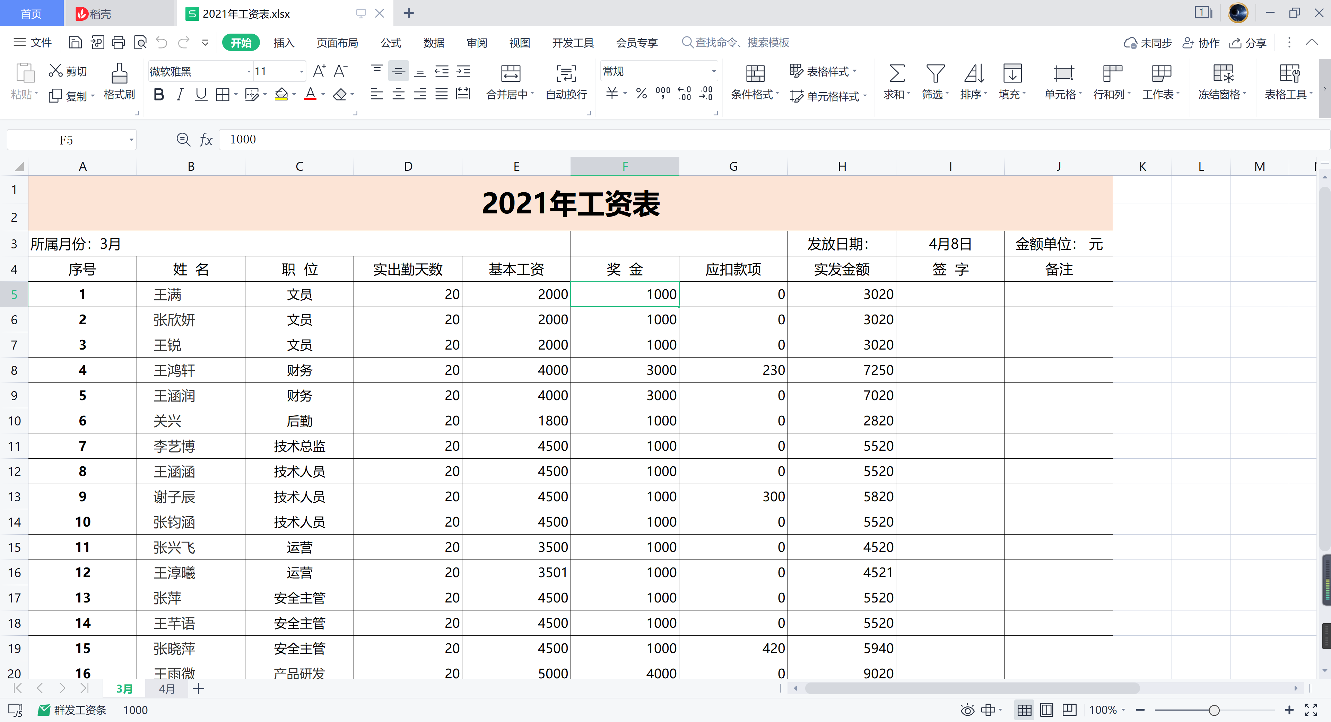Viewport: 1331px width, 722px height.
Task: Open the number format dropdown 常规
Action: click(x=714, y=71)
